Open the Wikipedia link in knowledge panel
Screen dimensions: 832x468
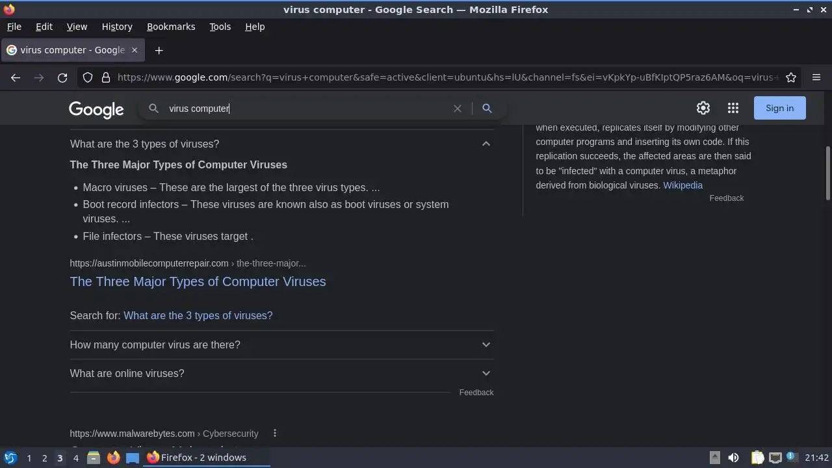682,185
